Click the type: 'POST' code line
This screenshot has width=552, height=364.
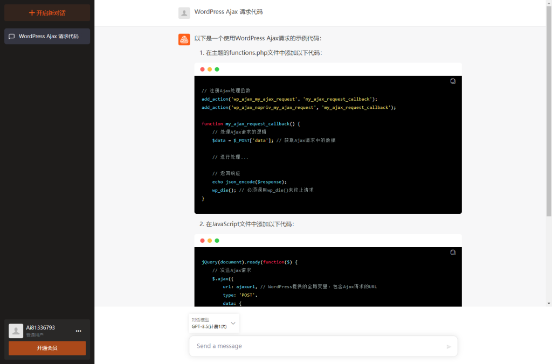pos(240,295)
